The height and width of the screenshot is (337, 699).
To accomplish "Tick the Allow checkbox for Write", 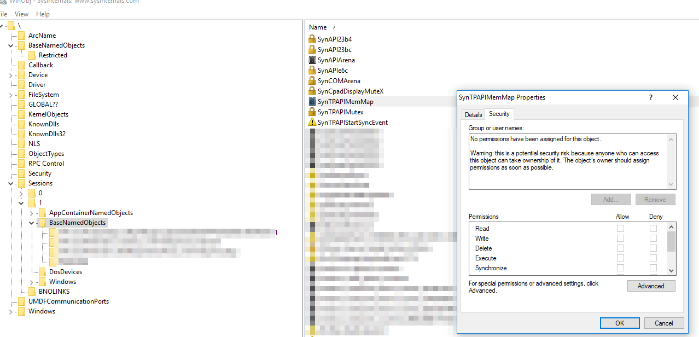I will (620, 239).
